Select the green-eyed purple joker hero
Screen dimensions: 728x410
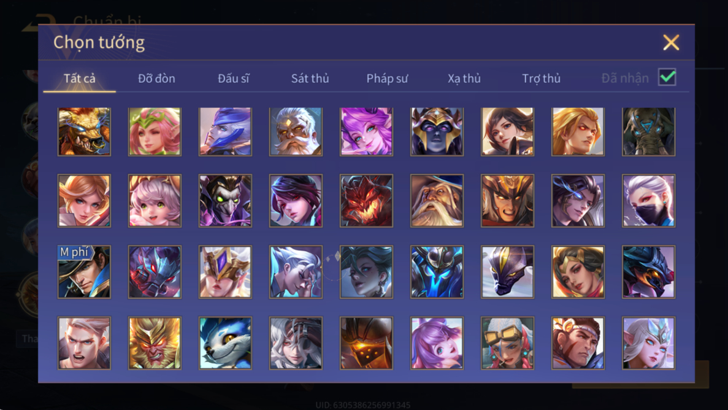click(x=225, y=201)
